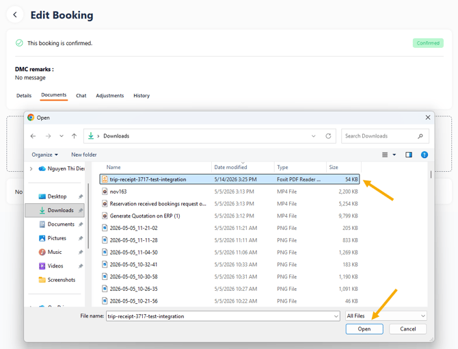Select file 2026-05-05_10-21-56
The image size is (458, 349).
pyautogui.click(x=230, y=301)
